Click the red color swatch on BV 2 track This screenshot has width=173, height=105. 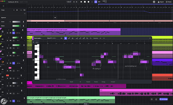(x=8, y=75)
